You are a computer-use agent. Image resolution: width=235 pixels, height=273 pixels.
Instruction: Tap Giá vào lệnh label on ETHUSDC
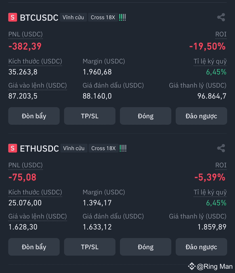pos(37,216)
